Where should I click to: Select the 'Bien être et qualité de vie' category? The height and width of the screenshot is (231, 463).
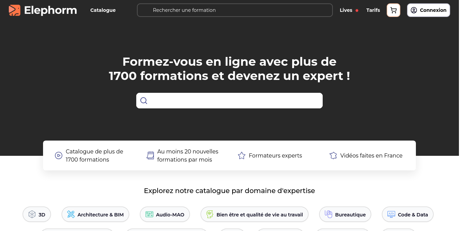[259, 214]
